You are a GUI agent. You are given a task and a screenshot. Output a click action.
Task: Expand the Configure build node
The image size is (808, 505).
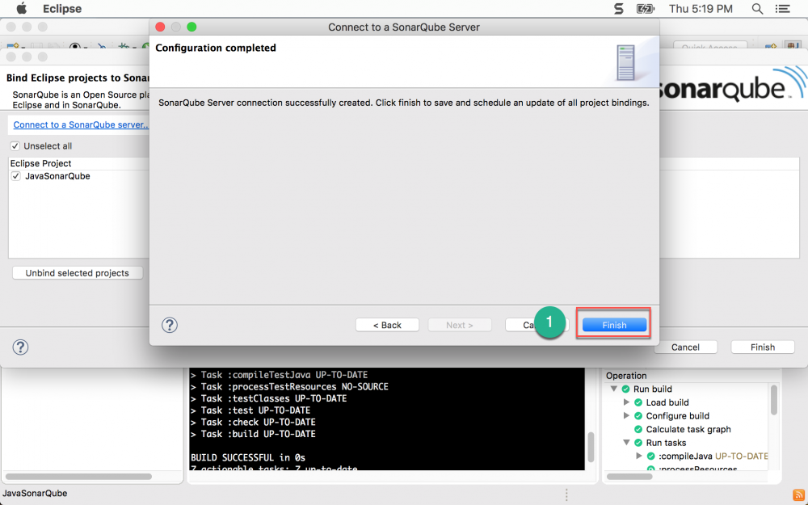[627, 415]
